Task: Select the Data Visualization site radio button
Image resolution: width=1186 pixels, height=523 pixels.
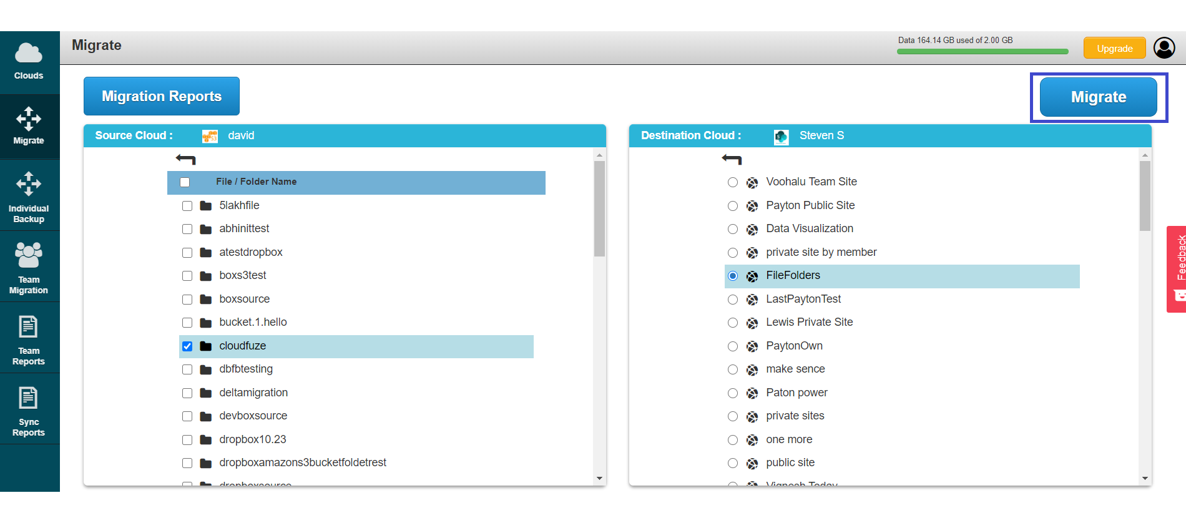Action: [733, 229]
